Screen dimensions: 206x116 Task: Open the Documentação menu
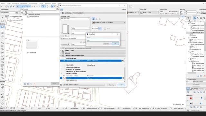pyautogui.click(x=33, y=4)
